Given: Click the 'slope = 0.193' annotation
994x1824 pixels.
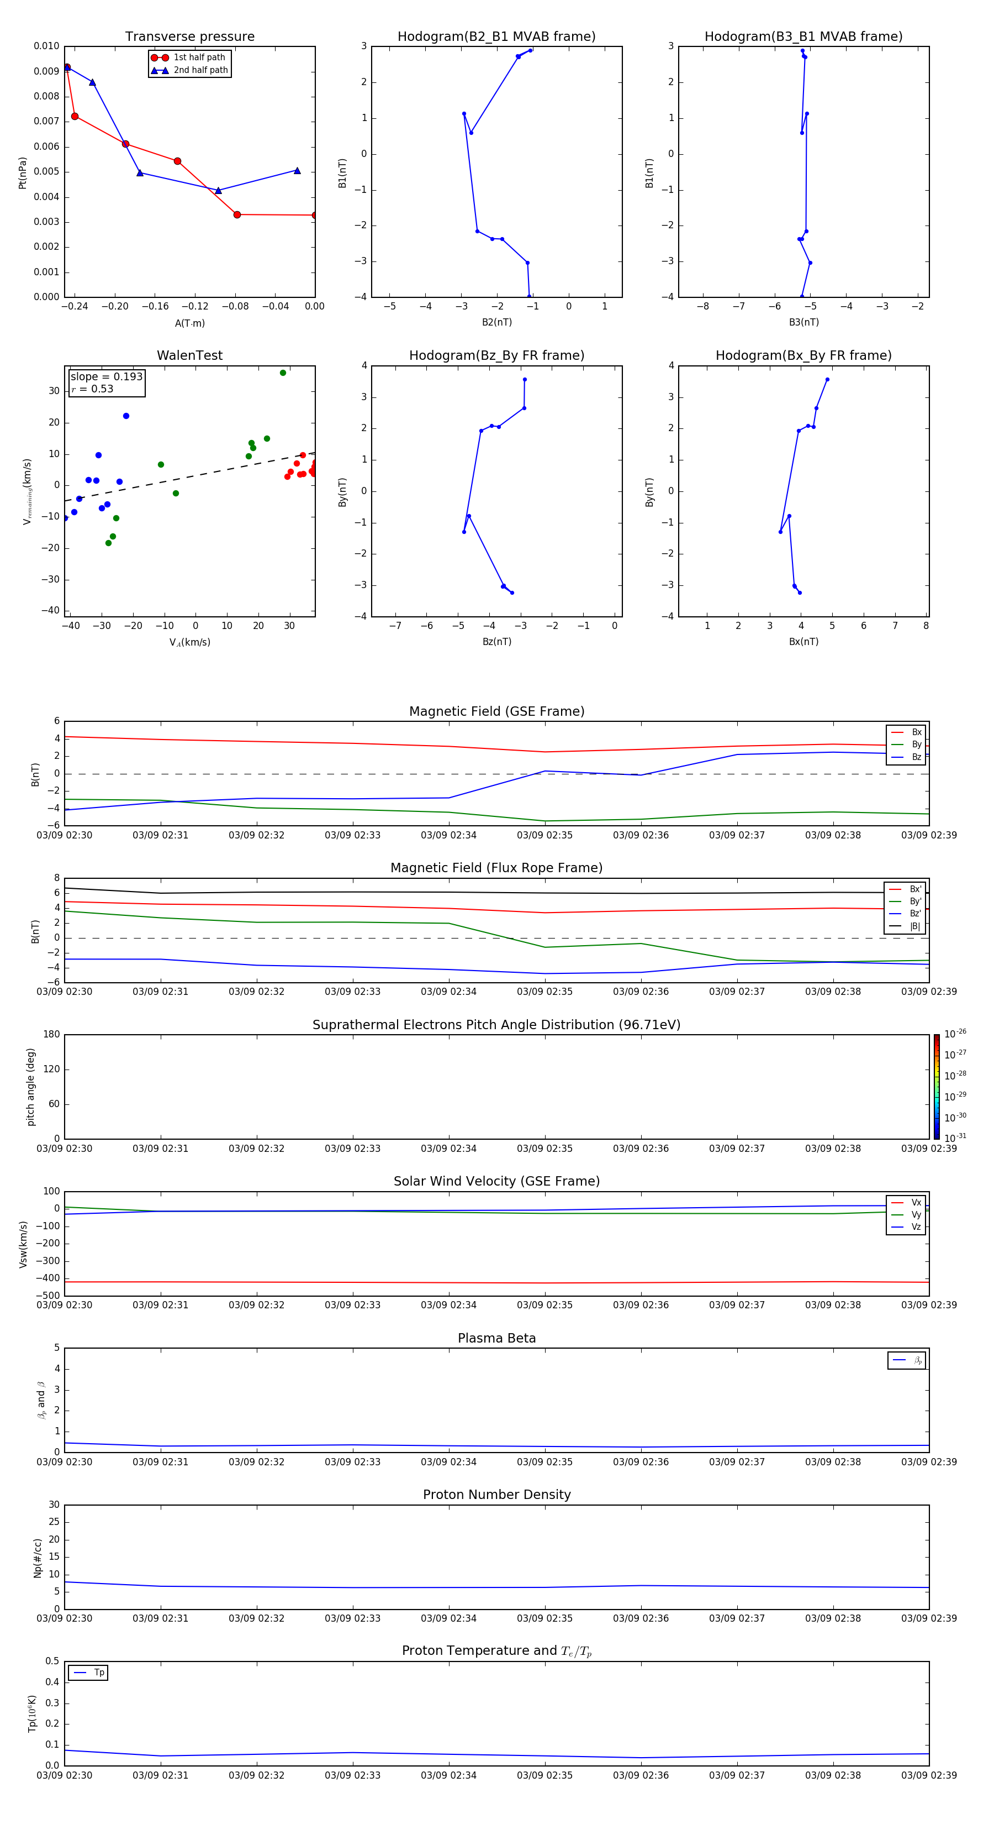Looking at the screenshot, I should (x=107, y=377).
